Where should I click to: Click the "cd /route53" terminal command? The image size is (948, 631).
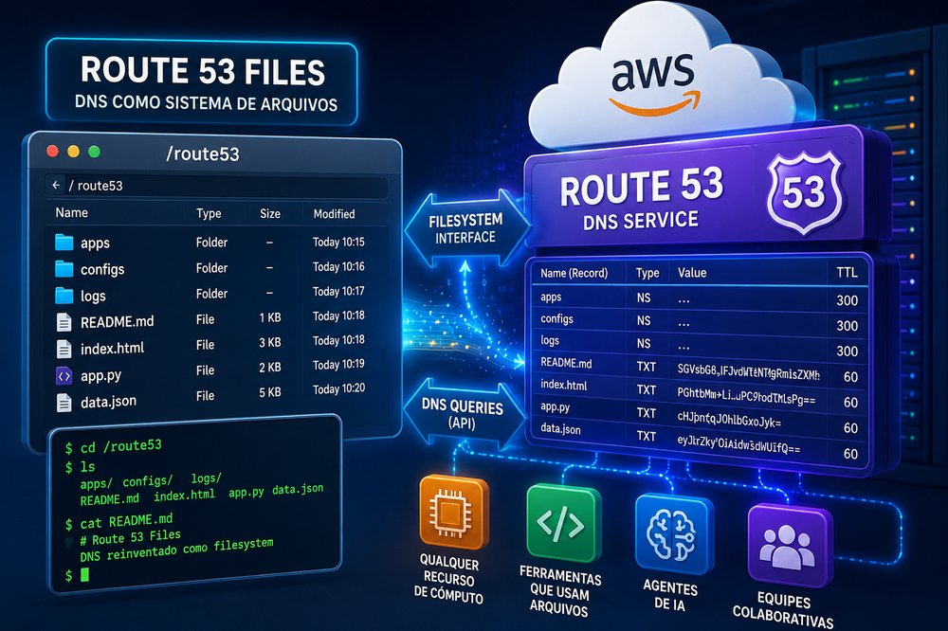tap(121, 446)
